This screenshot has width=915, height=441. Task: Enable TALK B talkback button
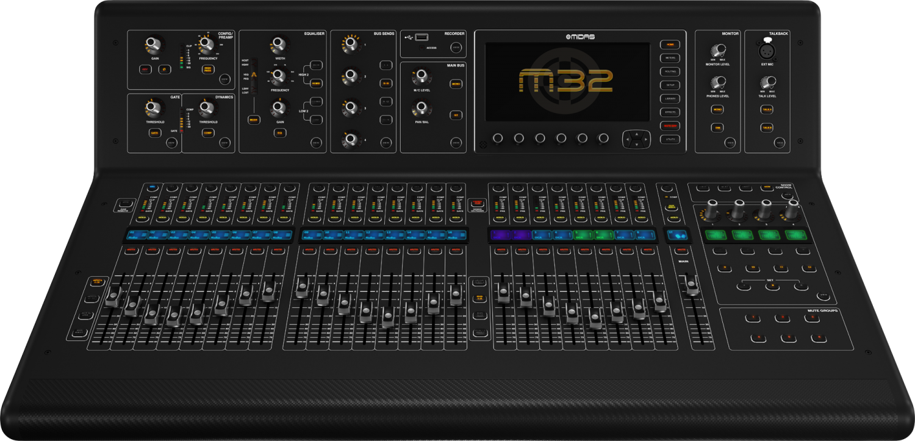coord(767,127)
